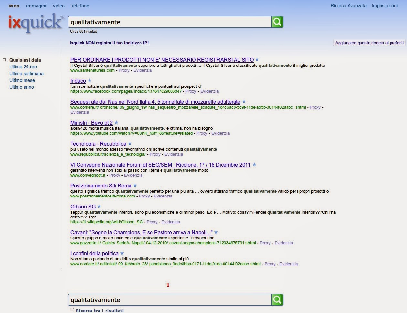Click Evidenzia link for corriere.it editoriali result
Viewport: 407px width, 313px height.
pyautogui.click(x=288, y=264)
